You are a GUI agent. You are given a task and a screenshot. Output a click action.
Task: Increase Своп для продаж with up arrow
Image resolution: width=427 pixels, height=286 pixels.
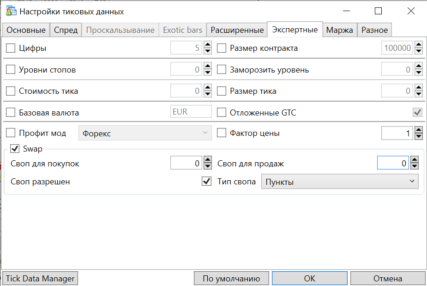coord(415,159)
